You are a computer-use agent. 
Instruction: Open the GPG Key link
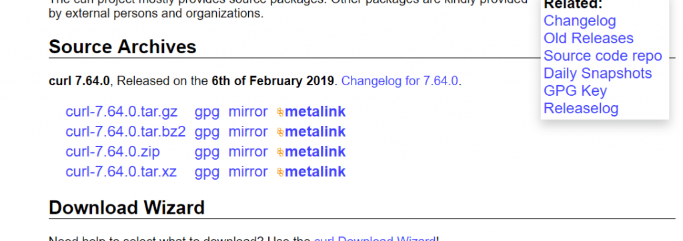[575, 91]
